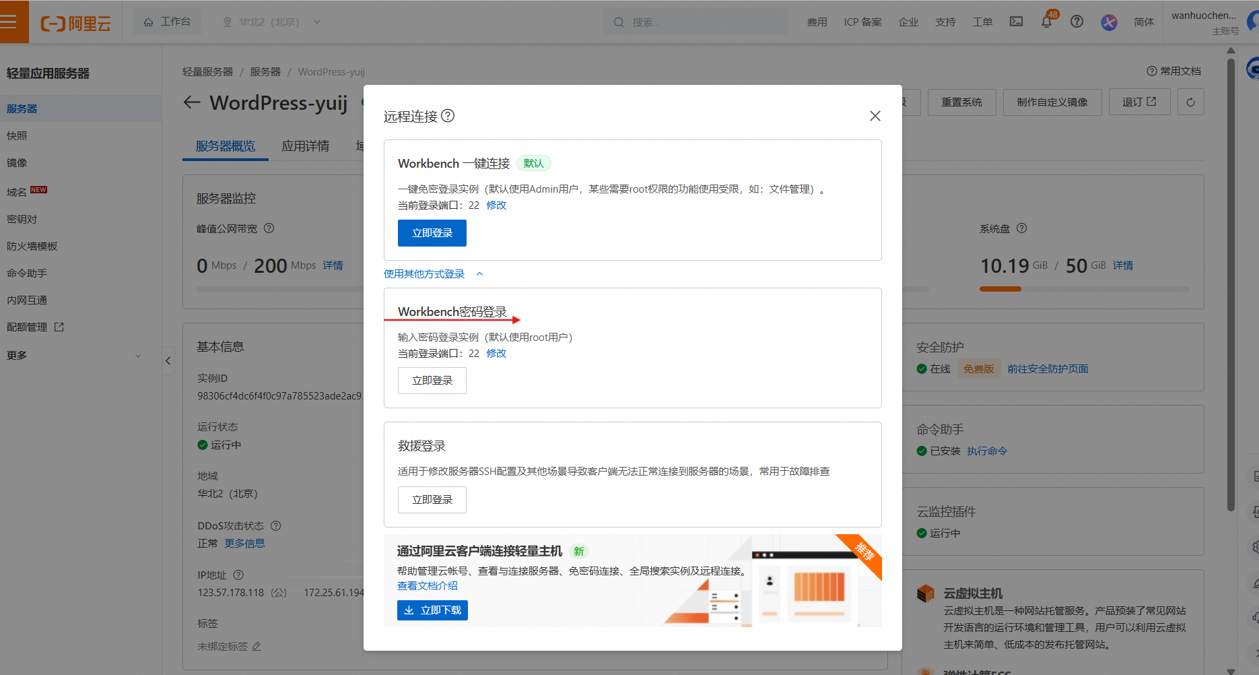Open bandwidth 详情 link
1259x675 pixels.
(x=333, y=265)
